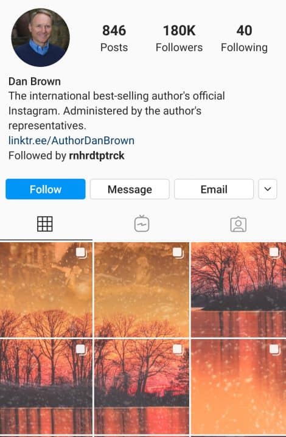Tap Dan Brown's profile picture
This screenshot has width=286, height=437.
(40, 38)
